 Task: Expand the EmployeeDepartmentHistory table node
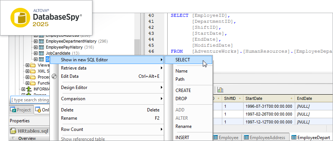[x=36, y=41]
